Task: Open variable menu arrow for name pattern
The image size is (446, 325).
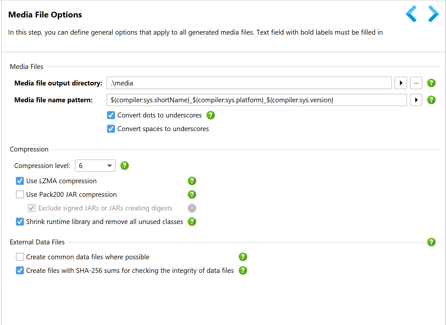Action: coord(416,100)
